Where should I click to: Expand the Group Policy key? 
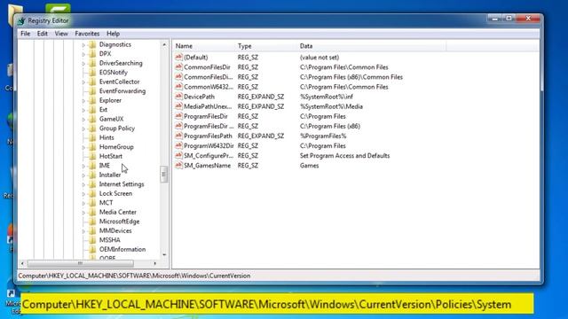tap(83, 128)
